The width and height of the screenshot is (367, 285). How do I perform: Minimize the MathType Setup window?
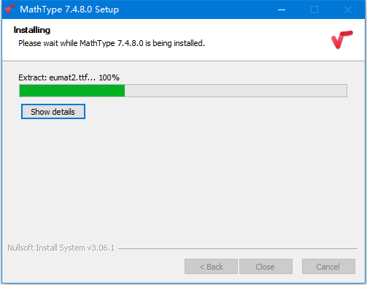tap(282, 9)
